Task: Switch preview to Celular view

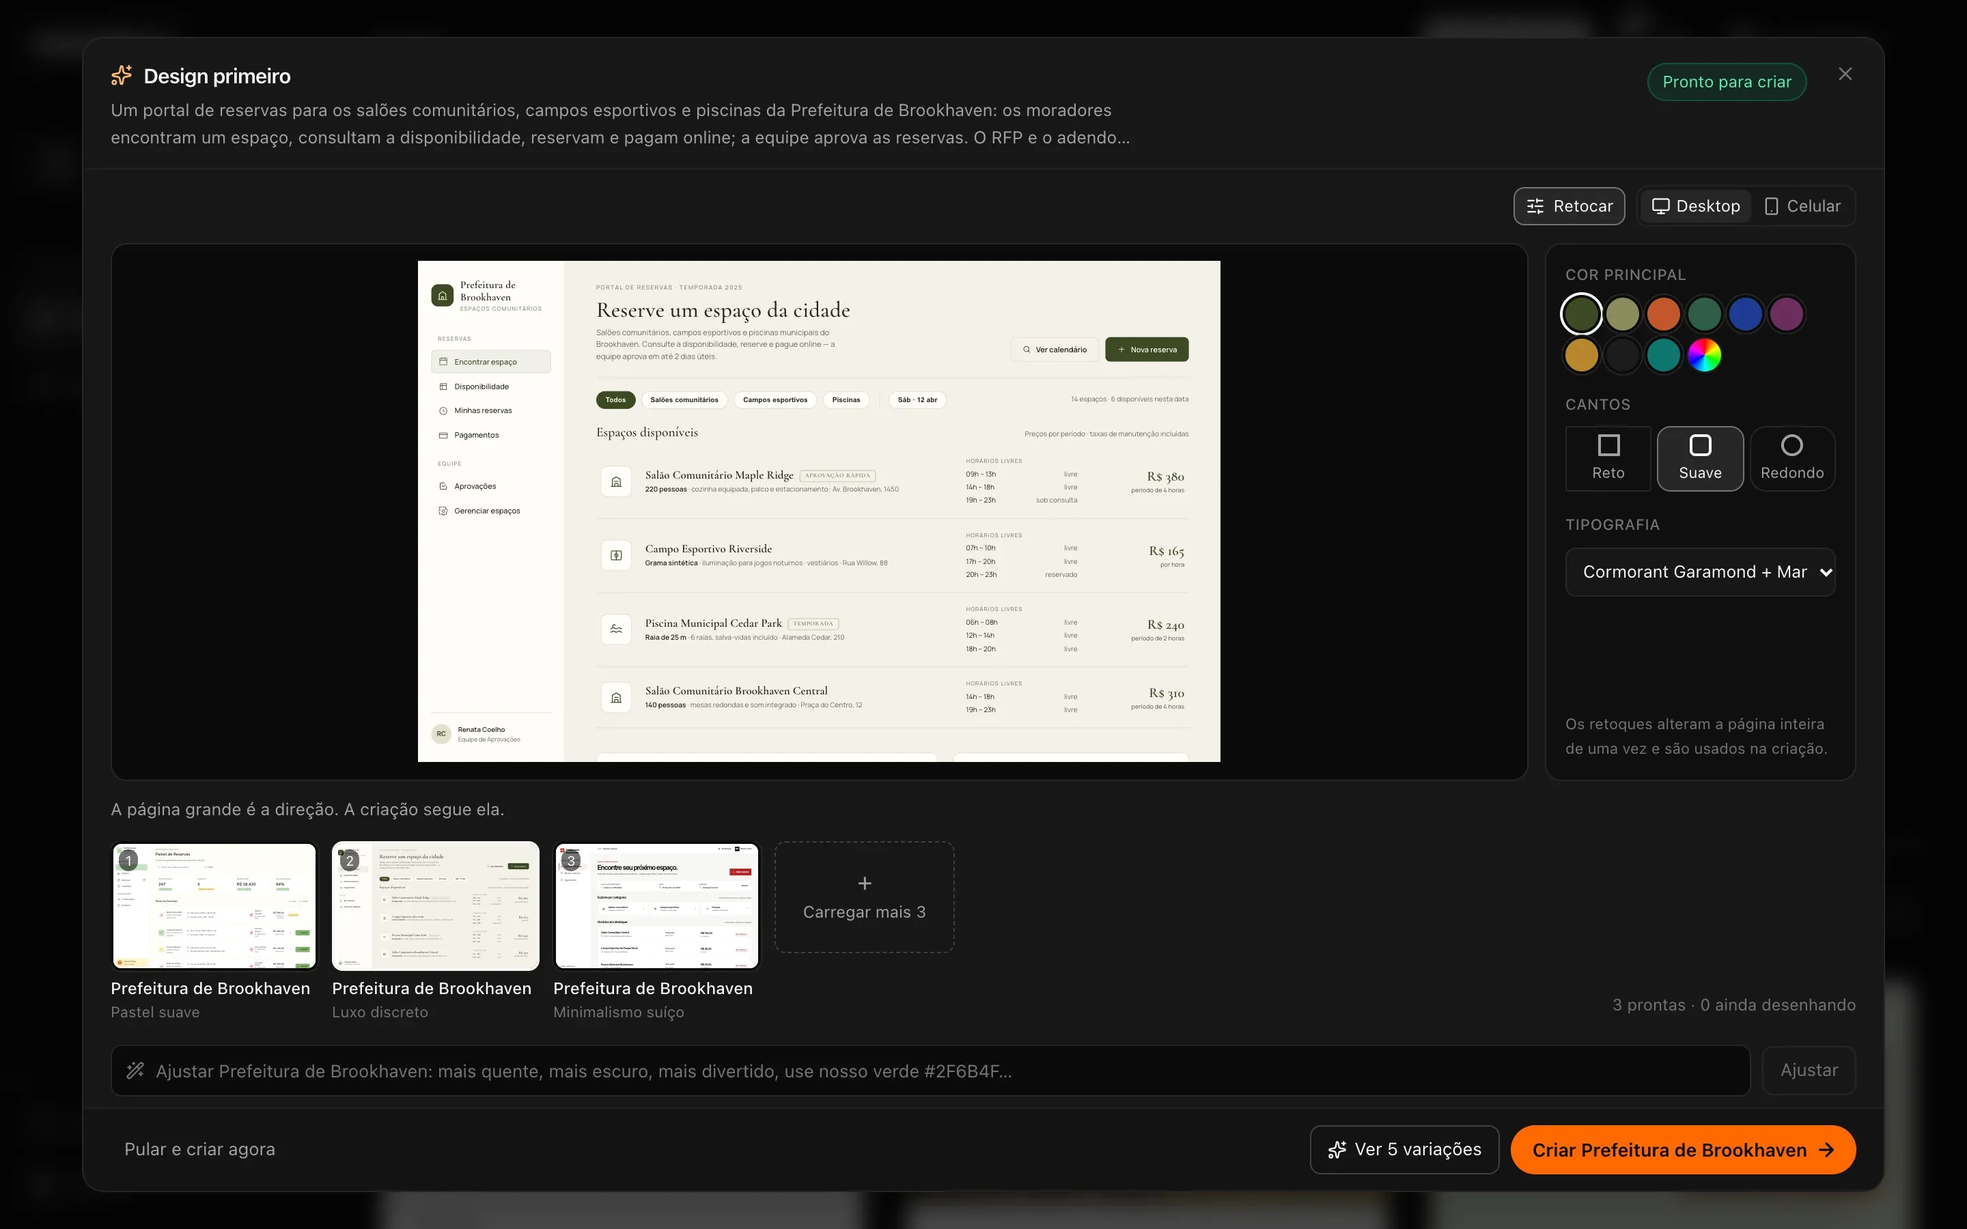Action: (1802, 206)
